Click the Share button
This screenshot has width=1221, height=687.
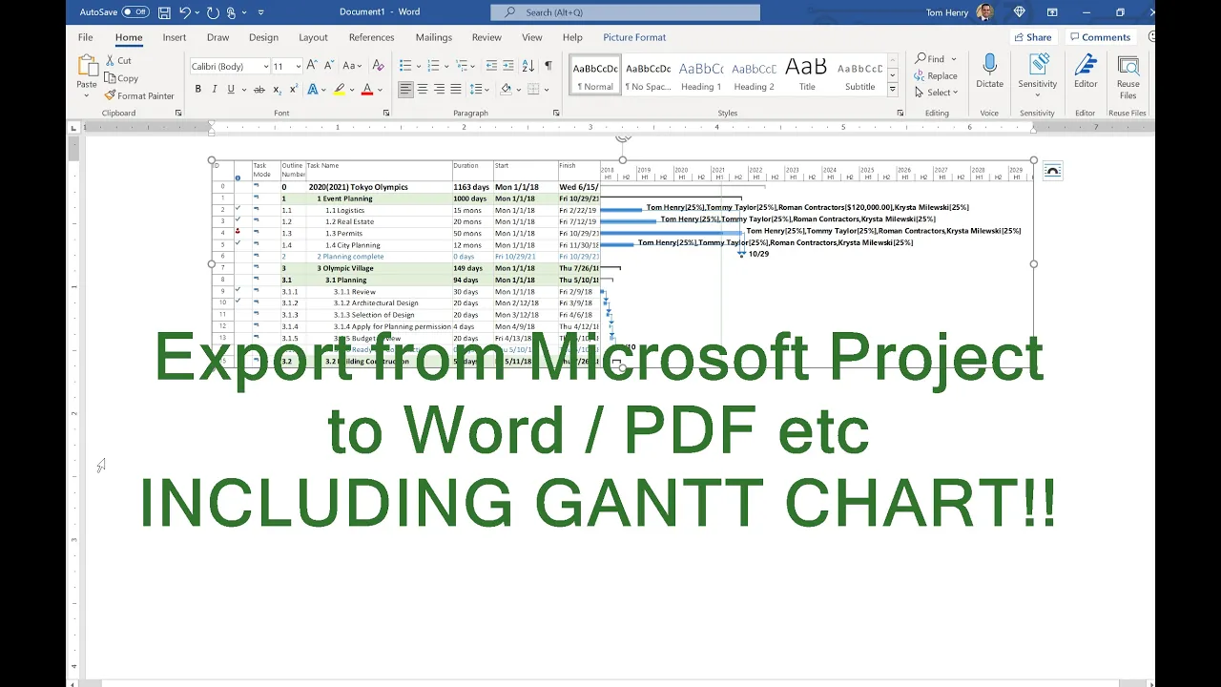(1033, 37)
